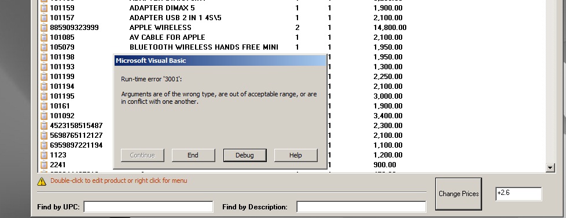This screenshot has width=566, height=218.
Task: Click UPC number 101085
Action: [62, 37]
